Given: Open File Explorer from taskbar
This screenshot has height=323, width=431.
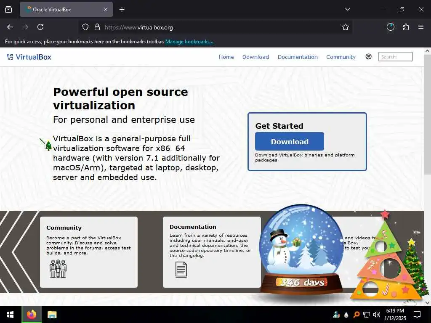Looking at the screenshot, I should [52, 315].
